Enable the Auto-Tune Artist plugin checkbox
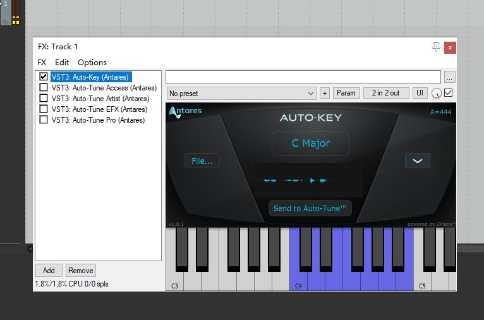Viewport: 484px width, 320px height. [44, 98]
